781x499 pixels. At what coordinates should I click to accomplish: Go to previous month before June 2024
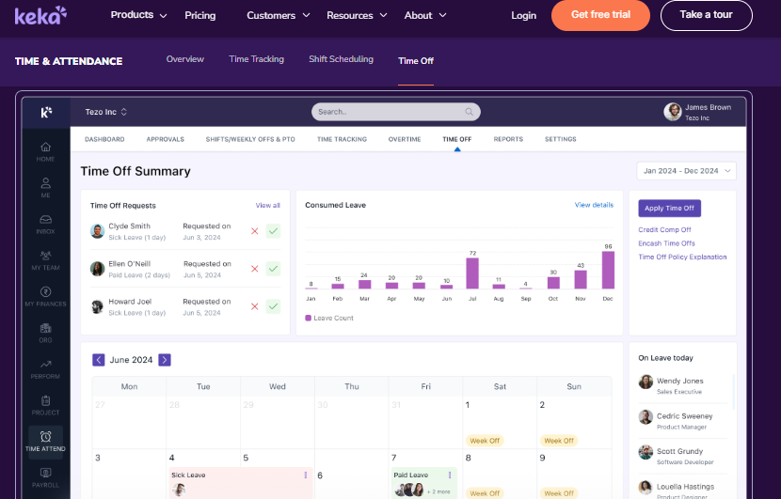click(x=99, y=360)
